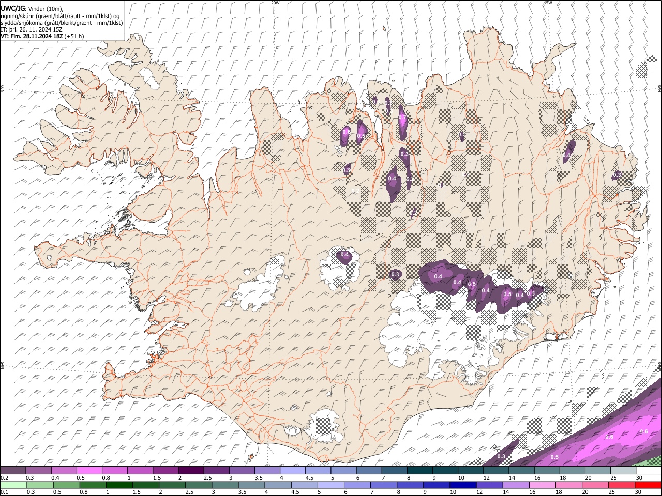Click the lower-scale pink swatch labeled 20
Image resolution: width=662 pixels, height=496 pixels.
(596, 485)
